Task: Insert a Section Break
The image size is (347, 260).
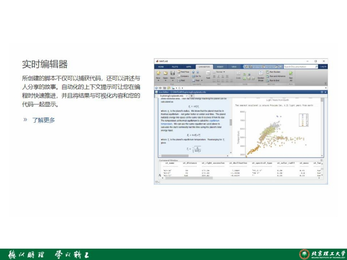Action: click(261, 75)
